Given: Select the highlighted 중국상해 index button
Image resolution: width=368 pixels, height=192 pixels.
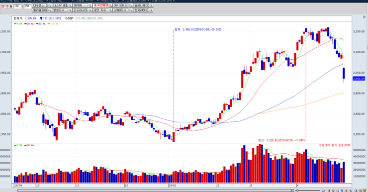Looking at the screenshot, I should (x=100, y=5).
